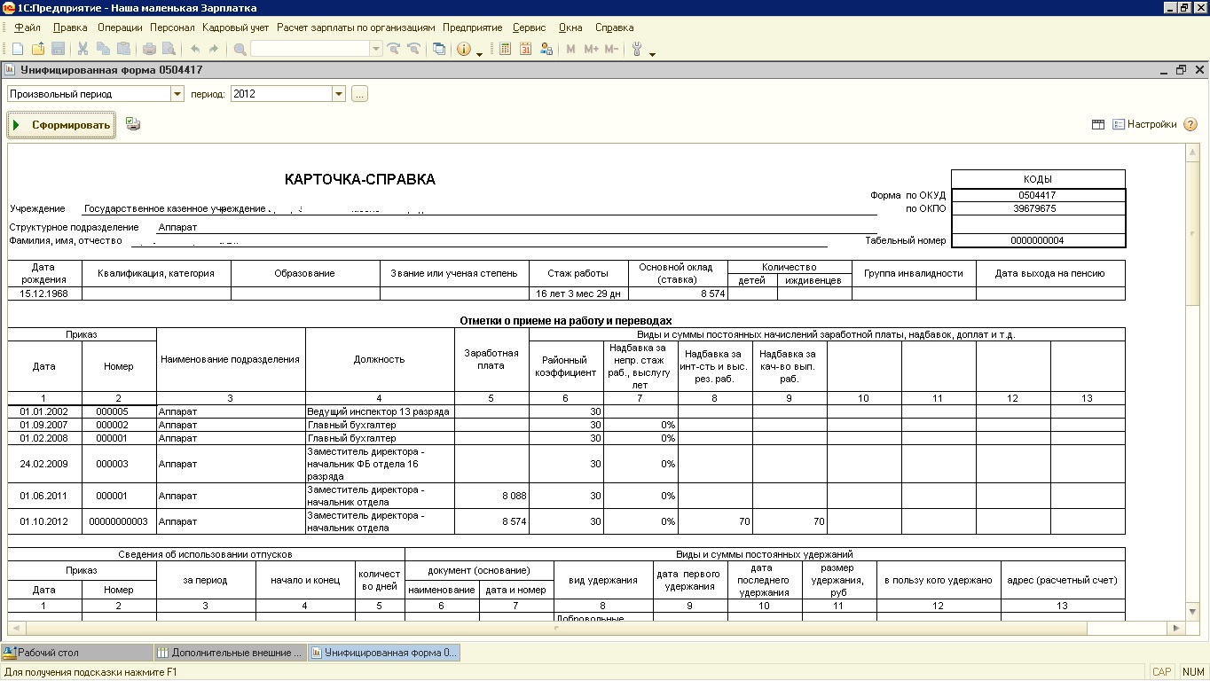The image size is (1210, 681).
Task: Open the Calculator toolbar icon
Action: [506, 49]
